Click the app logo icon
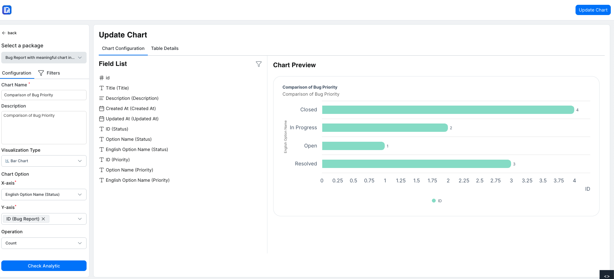 7,10
